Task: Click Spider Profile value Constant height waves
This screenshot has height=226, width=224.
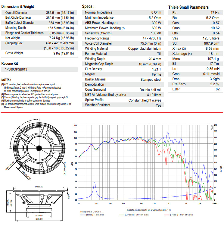Action: 145,100
